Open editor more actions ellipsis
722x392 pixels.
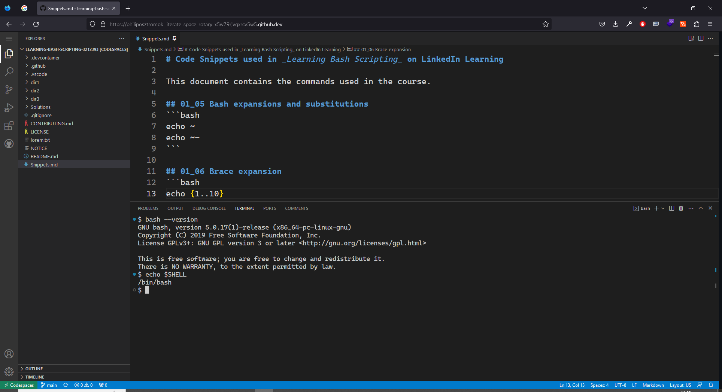pos(710,39)
